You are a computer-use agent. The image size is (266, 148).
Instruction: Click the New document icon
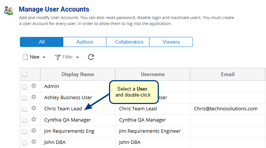25,57
